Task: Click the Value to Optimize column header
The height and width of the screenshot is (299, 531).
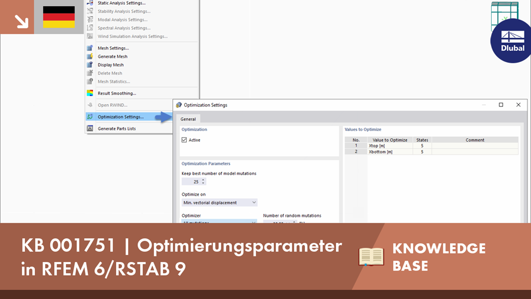Action: (390, 140)
